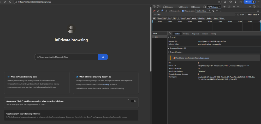Enable the Preserve log checkbox
This screenshot has width=261, height=124.
pyautogui.click(x=170, y=11)
